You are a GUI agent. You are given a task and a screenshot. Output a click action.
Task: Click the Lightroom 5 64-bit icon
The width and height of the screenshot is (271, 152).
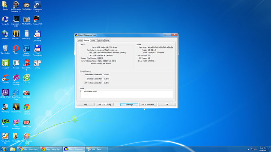16,20
